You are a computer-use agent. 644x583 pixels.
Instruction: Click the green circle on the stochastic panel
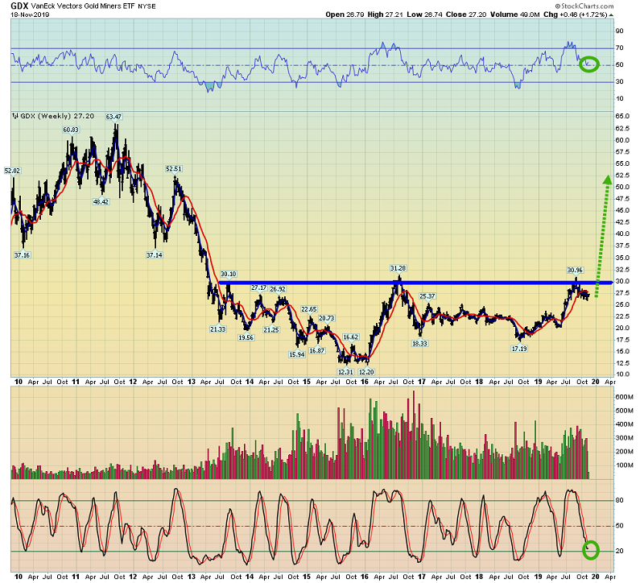point(591,551)
